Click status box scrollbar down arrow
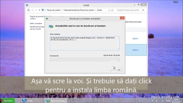The image size is (183, 103). coord(118,49)
